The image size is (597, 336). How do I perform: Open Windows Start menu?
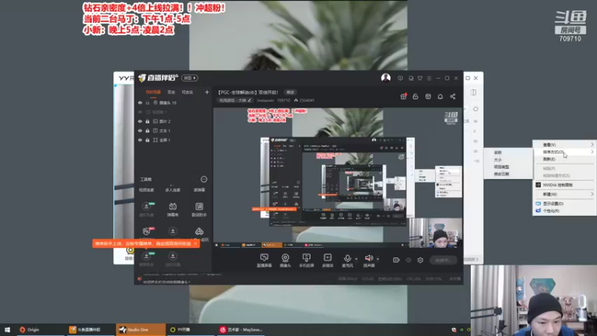click(7, 329)
